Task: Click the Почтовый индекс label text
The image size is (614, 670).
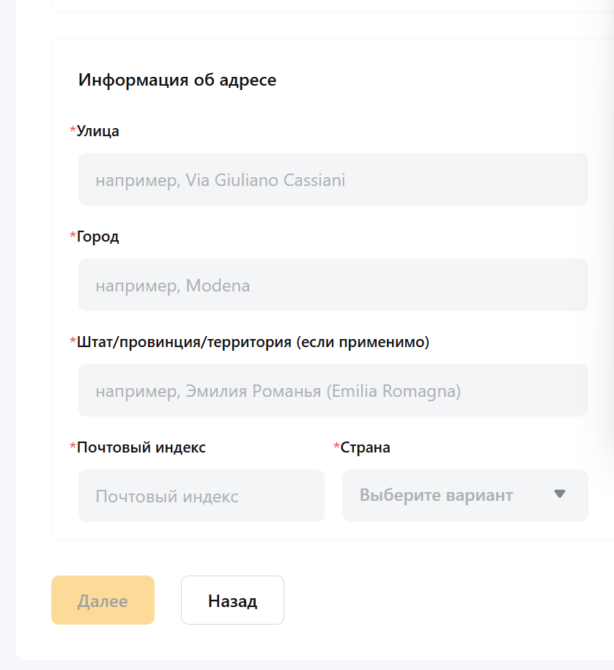Action: (141, 447)
